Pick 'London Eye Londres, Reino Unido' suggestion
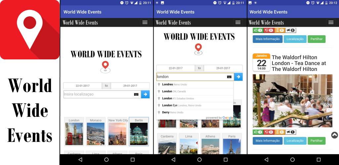 pyautogui.click(x=195, y=105)
